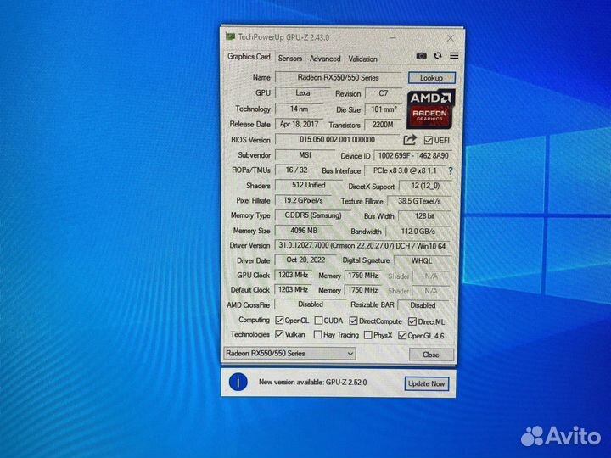Viewport: 611px width, 458px height.
Task: Click Memory Type value GDDR5 (Samsung)
Action: (312, 215)
